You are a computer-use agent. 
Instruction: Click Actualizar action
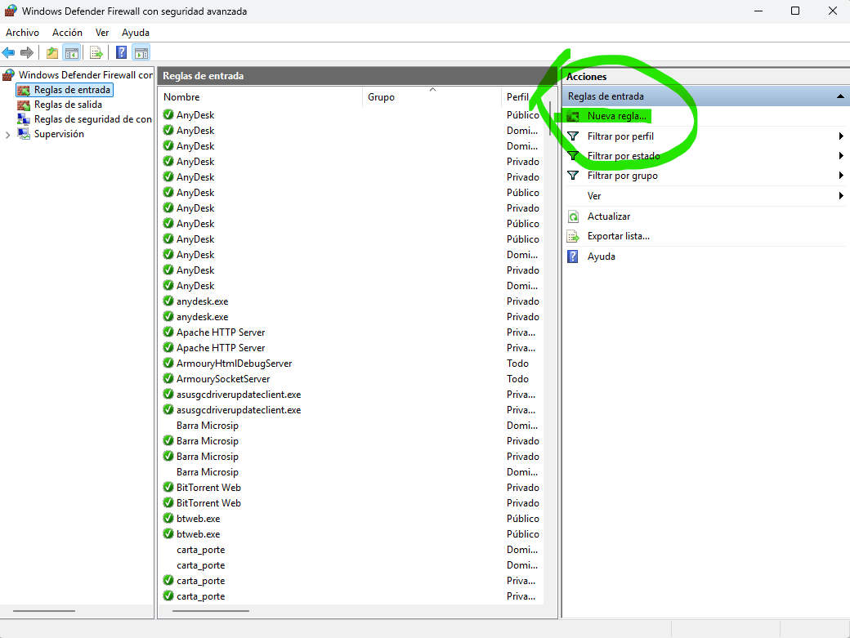(609, 216)
